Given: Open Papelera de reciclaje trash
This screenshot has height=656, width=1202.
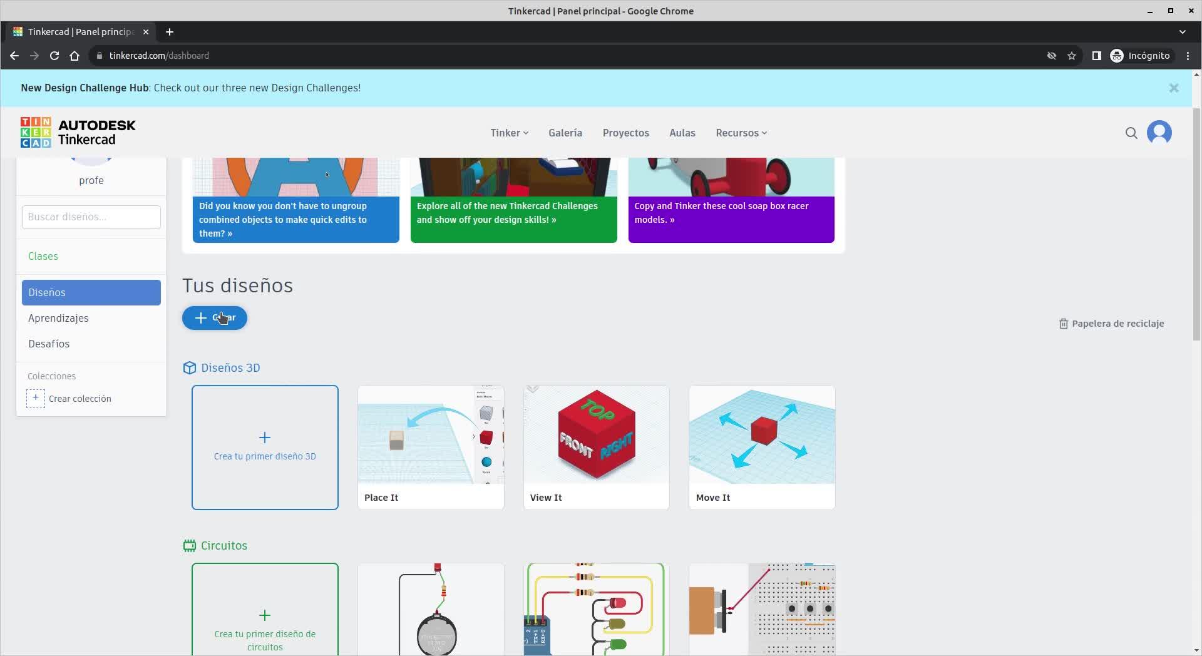Looking at the screenshot, I should click(1111, 324).
